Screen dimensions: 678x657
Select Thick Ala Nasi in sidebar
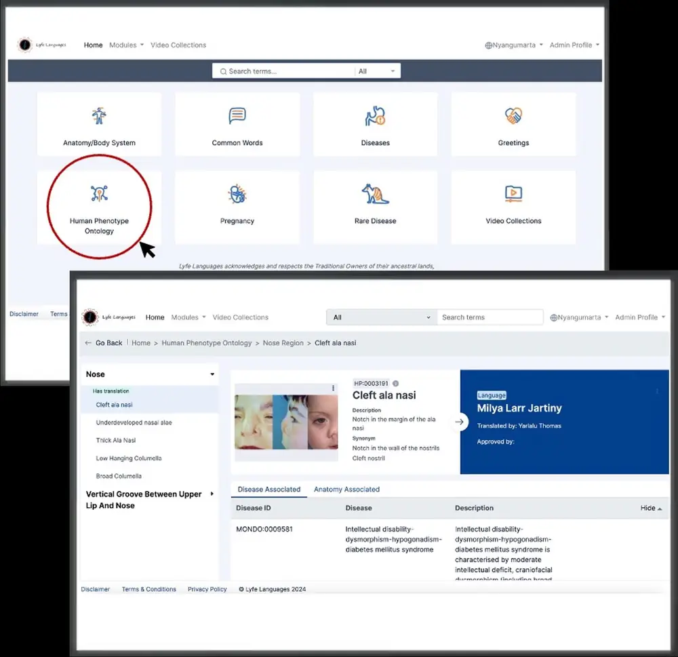point(116,440)
